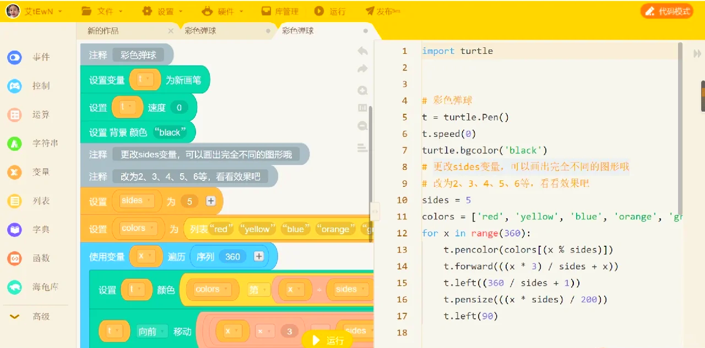The height and width of the screenshot is (348, 705).
Task: Select the 列表 block category
Action: (29, 201)
